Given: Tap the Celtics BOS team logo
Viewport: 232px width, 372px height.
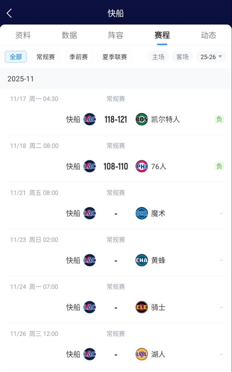Looking at the screenshot, I should click(142, 119).
